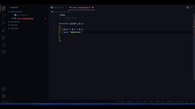Image resolution: width=195 pixels, height=109 pixels.
Task: Open Explorer panel Views and More Actions ellipsis
Action: [45, 7]
